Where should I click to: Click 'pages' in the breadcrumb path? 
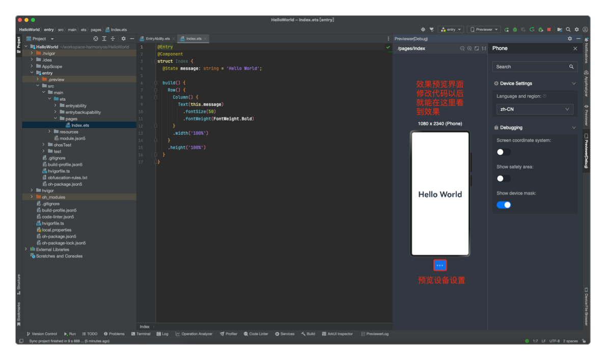coord(96,30)
